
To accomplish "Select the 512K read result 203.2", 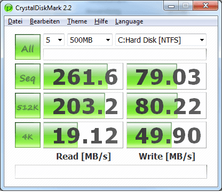I will click(83, 106).
